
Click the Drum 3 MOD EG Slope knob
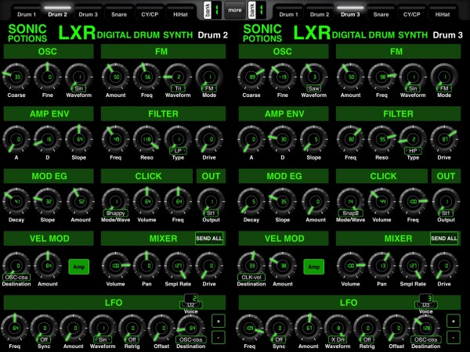click(x=283, y=202)
